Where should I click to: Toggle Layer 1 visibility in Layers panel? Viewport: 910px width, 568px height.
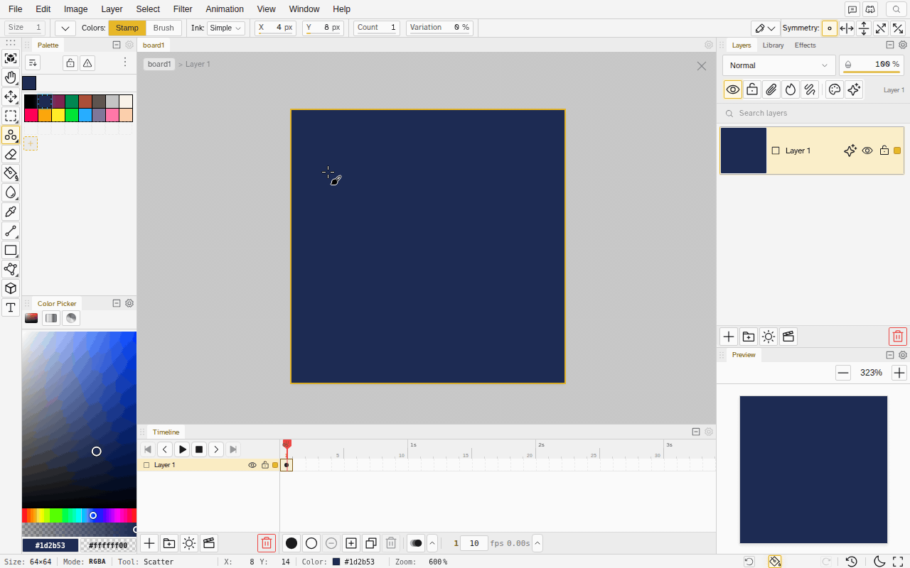[867, 151]
